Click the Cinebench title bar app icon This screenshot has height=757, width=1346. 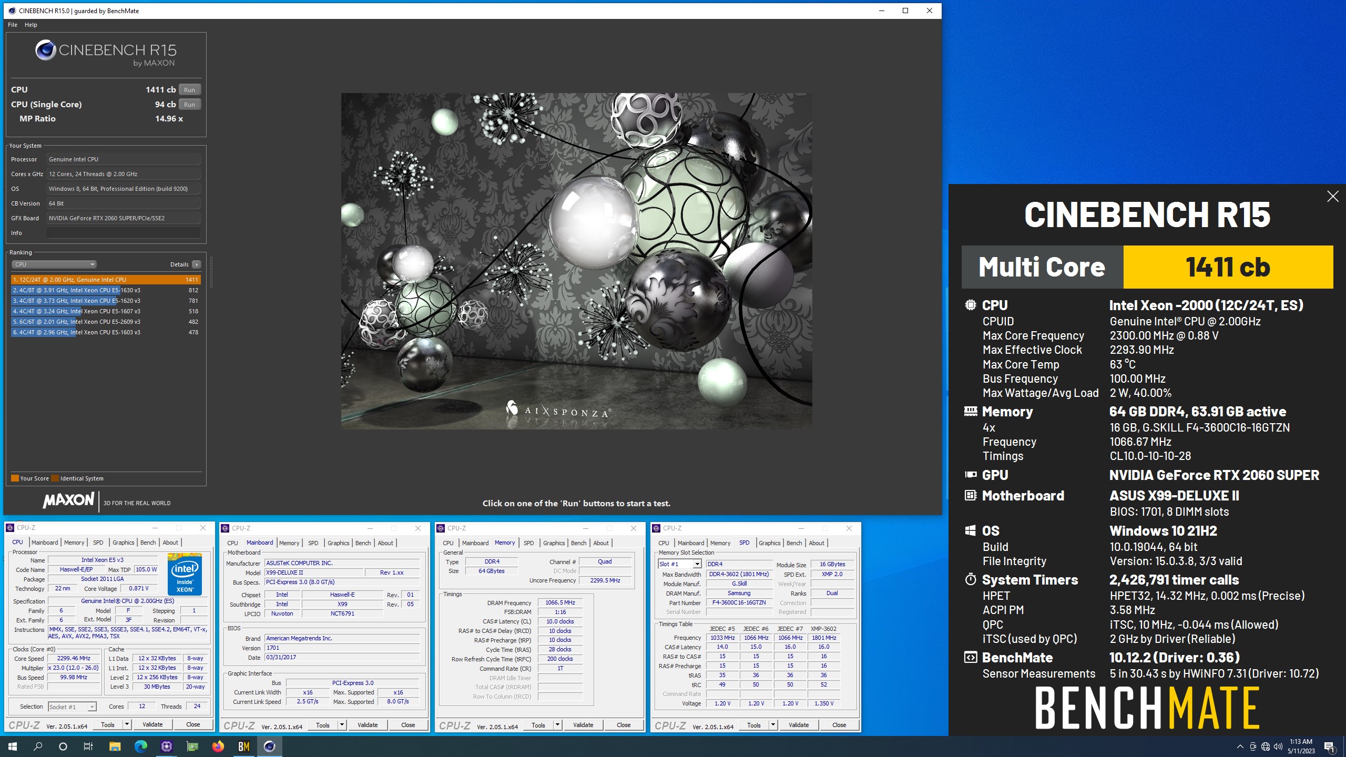pos(12,11)
